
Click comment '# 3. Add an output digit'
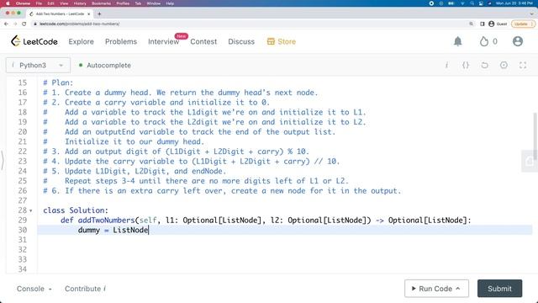click(x=176, y=151)
